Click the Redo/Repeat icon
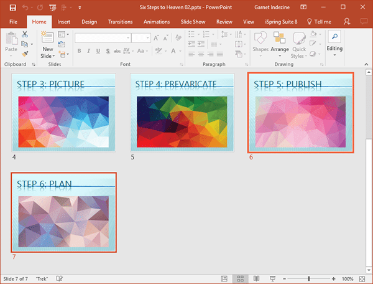Screen dimensions: 373x284 tap(40, 7)
